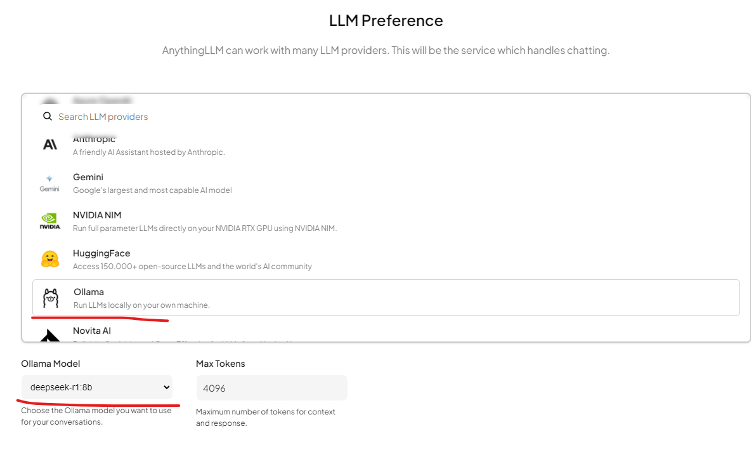This screenshot has height=450, width=754.
Task: Click the Max Tokens label
Action: click(x=221, y=364)
